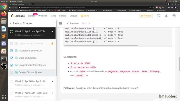The height and width of the screenshot is (101, 180).
Task: Open the Contest menu item
Action: (63, 16)
